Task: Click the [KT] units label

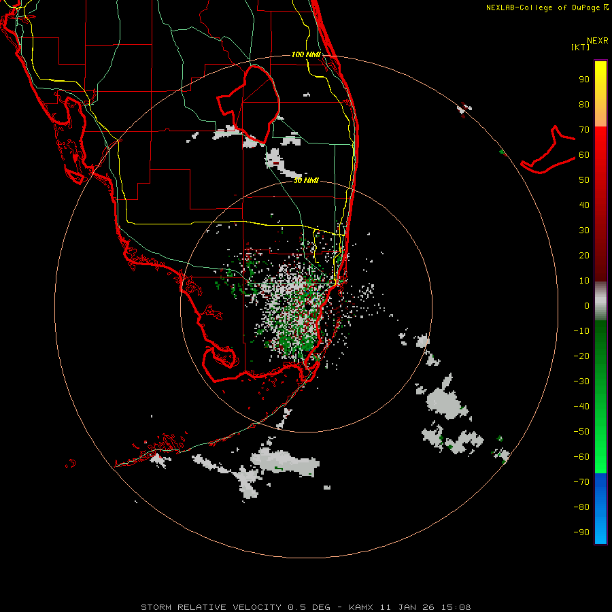Action: pyautogui.click(x=581, y=47)
